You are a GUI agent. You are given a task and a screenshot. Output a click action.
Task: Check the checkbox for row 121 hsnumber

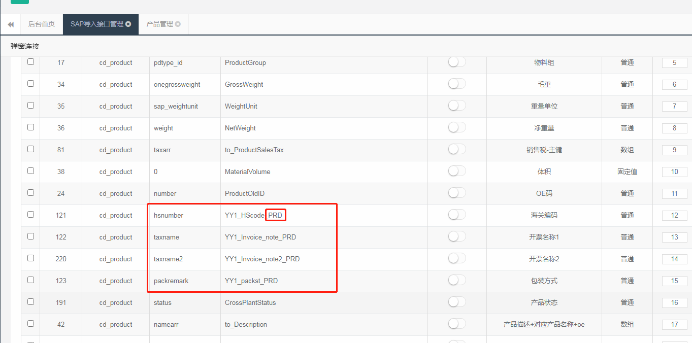click(30, 215)
